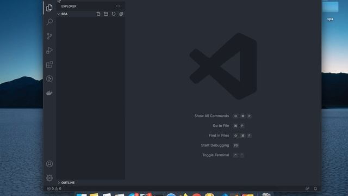
Task: Open the Manage gear icon
Action: pyautogui.click(x=49, y=178)
